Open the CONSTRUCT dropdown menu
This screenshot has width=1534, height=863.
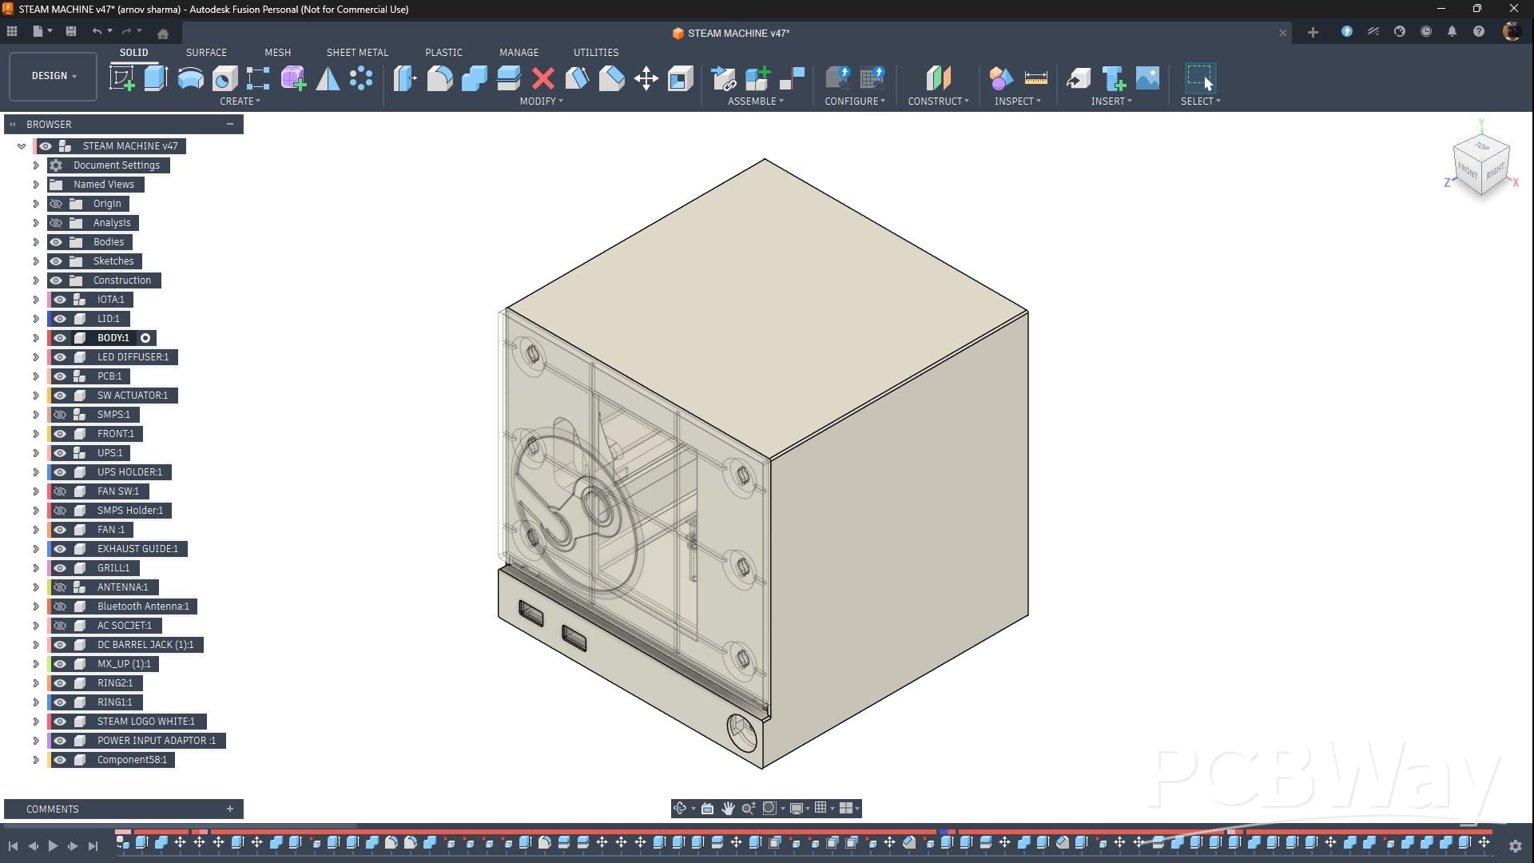[x=938, y=101]
